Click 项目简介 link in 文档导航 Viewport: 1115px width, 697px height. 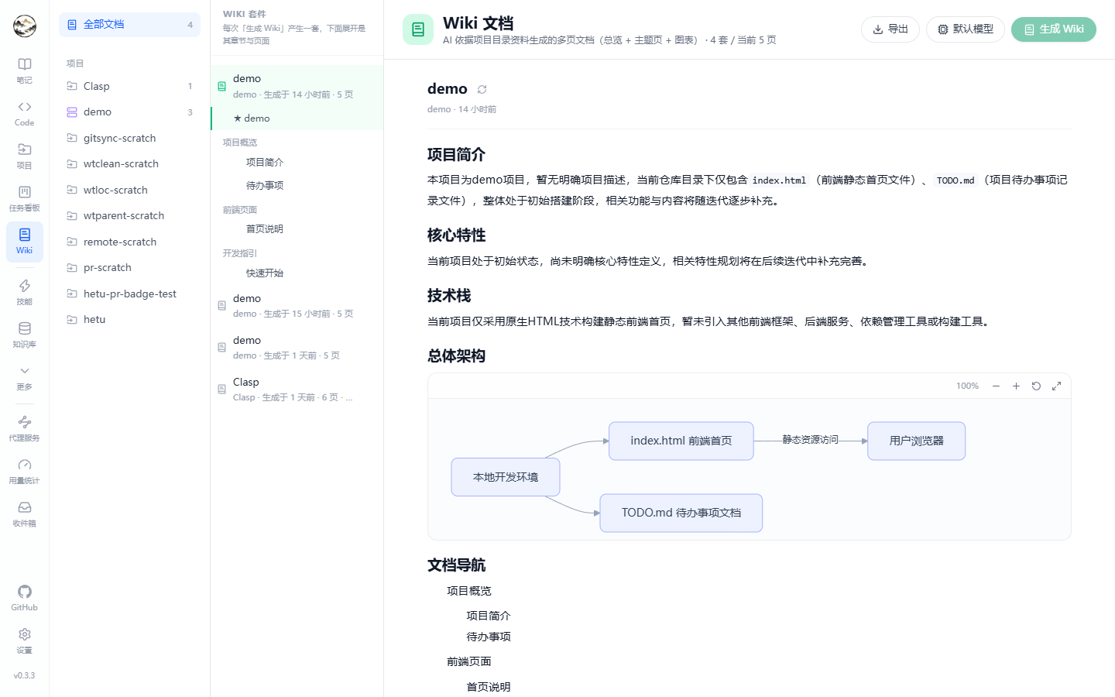[489, 616]
